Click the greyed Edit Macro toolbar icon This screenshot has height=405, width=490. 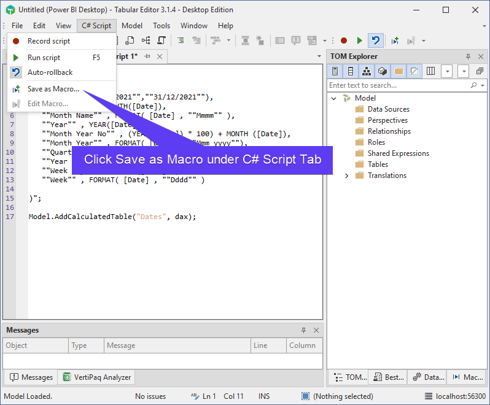tap(411, 40)
